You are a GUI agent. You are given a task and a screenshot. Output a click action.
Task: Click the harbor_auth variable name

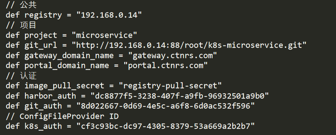pyautogui.click(x=50, y=96)
